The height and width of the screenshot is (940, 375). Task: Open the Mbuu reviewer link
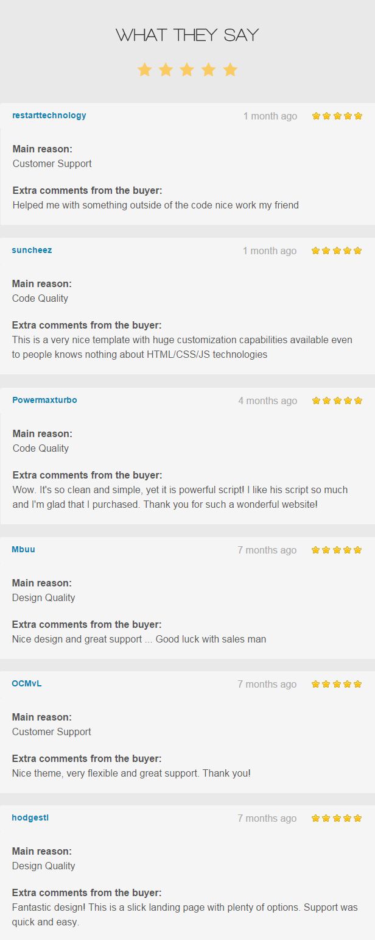click(24, 549)
